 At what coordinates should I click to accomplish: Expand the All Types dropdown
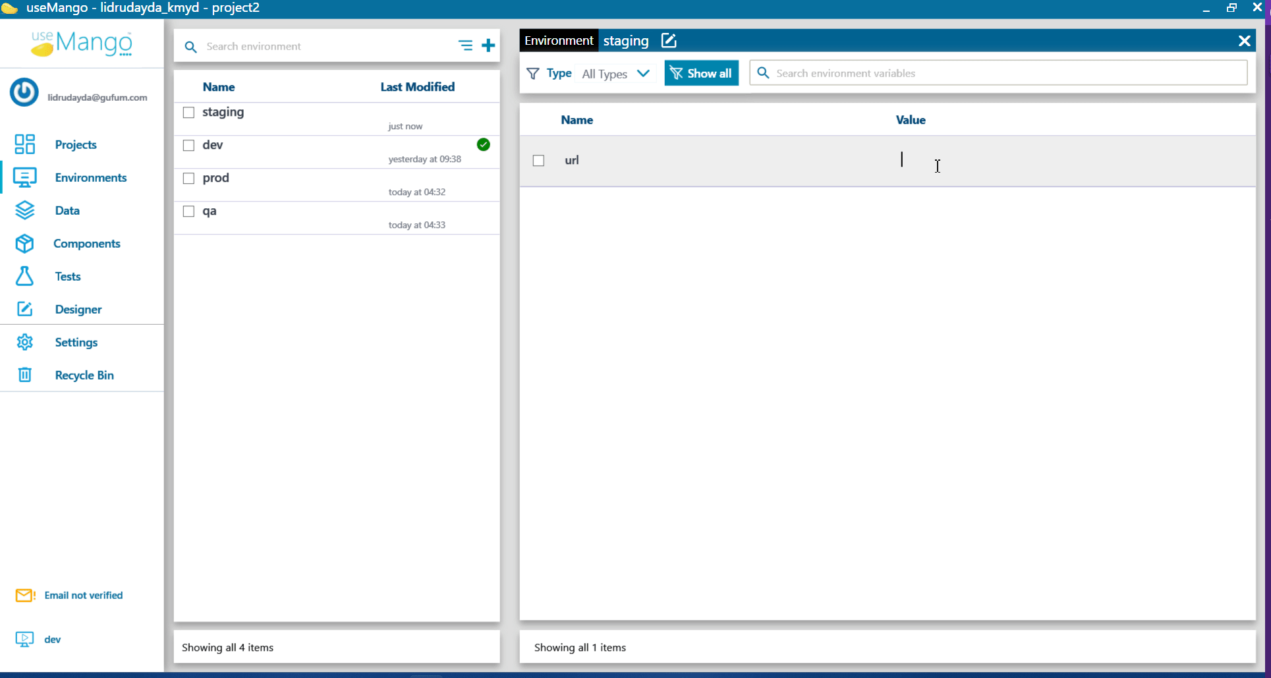[x=616, y=74]
